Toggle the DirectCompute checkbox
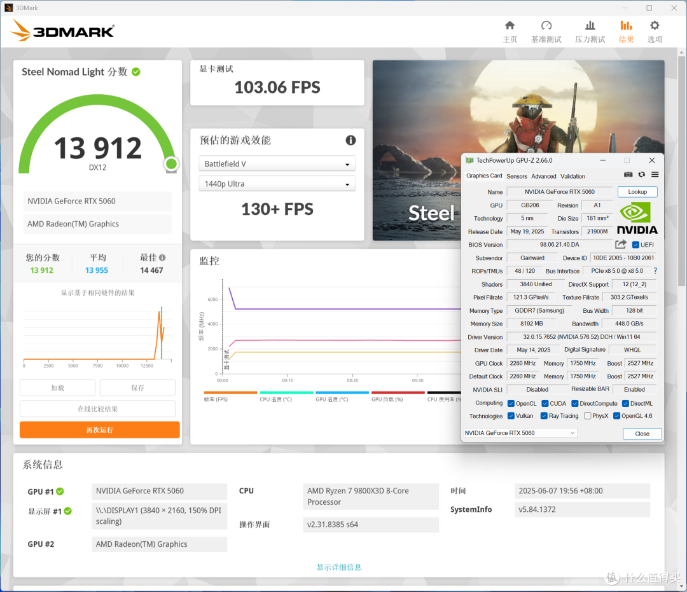The width and height of the screenshot is (687, 592). coord(575,403)
